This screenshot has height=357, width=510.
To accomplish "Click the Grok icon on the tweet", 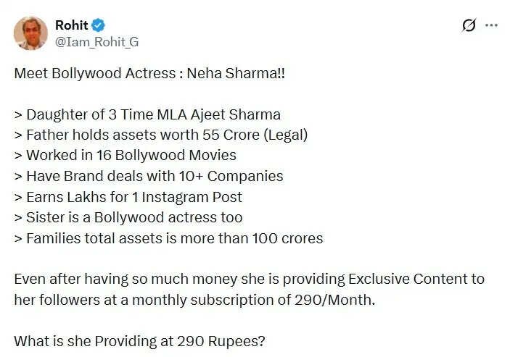I will pyautogui.click(x=468, y=25).
